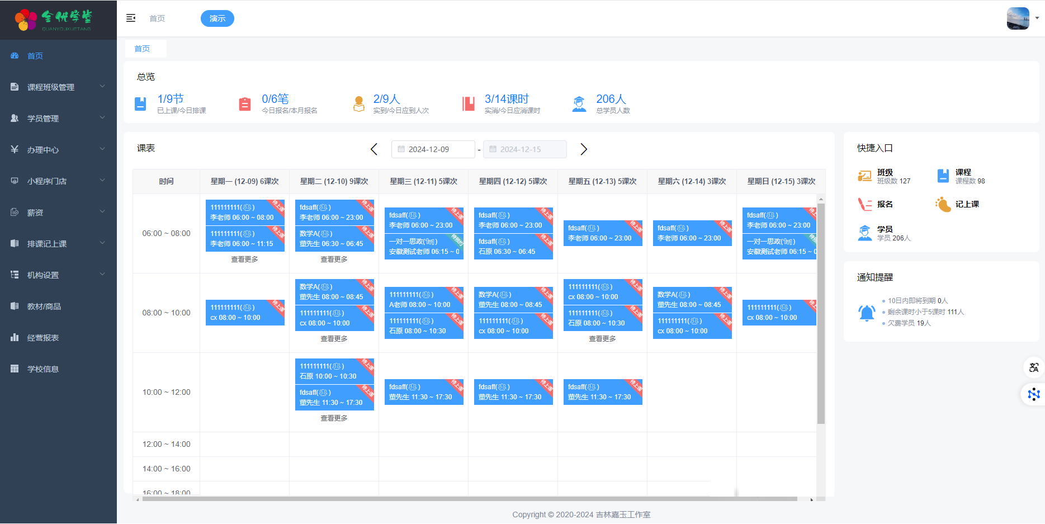
Task: Go to previous week with left arrow
Action: (374, 149)
